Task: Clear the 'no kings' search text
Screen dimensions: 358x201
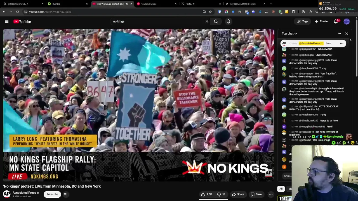Action: 207,21
